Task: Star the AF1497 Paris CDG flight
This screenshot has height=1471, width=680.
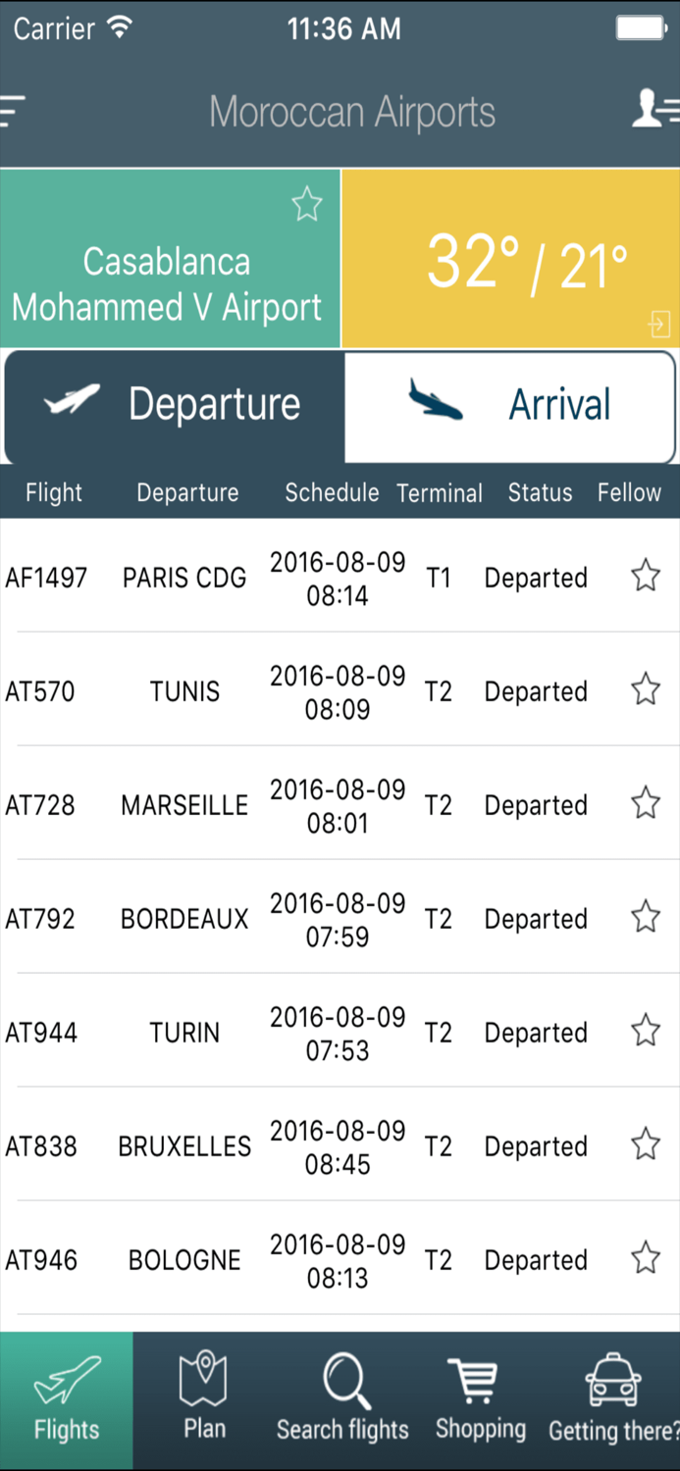Action: pyautogui.click(x=645, y=576)
